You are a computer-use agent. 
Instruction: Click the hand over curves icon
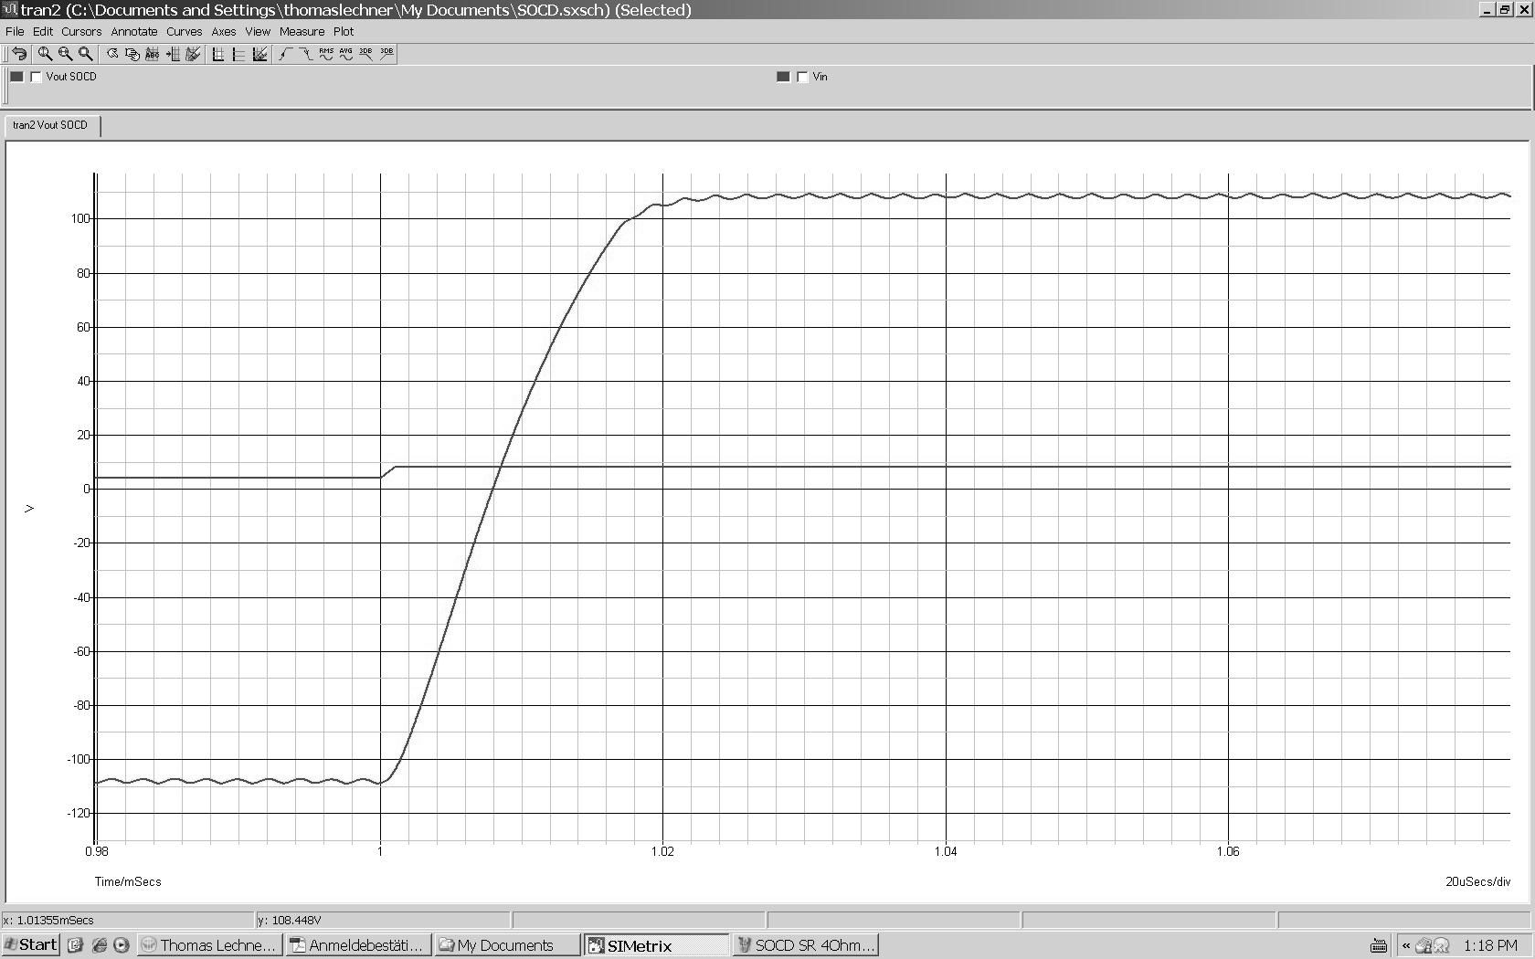coord(132,54)
